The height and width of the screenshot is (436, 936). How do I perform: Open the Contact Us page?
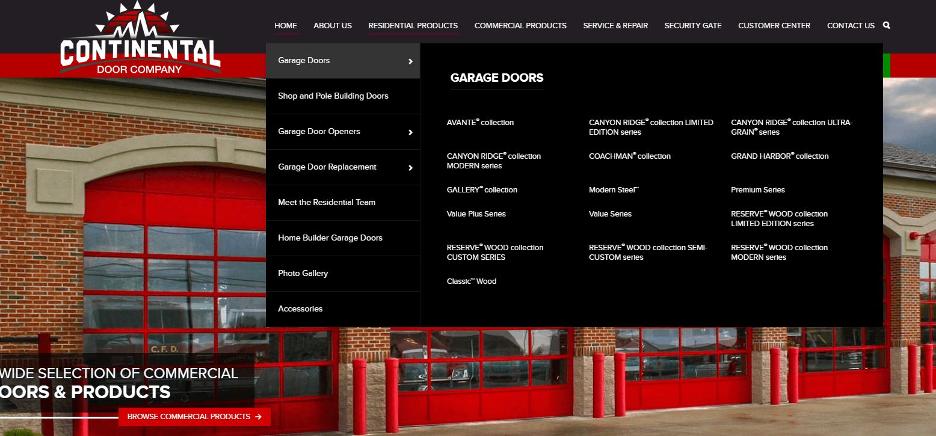pyautogui.click(x=851, y=26)
